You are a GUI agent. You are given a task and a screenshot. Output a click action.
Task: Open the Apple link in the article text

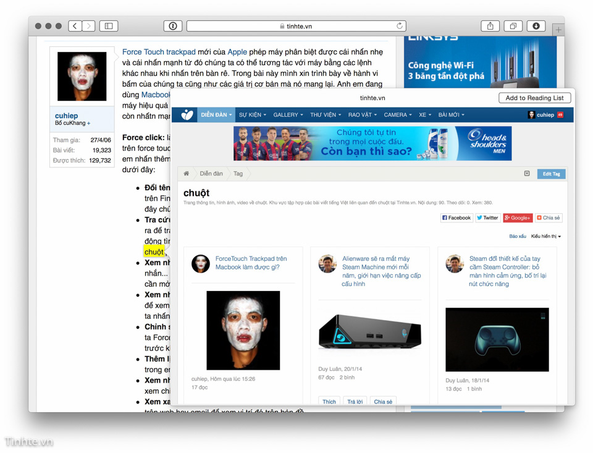coord(237,52)
